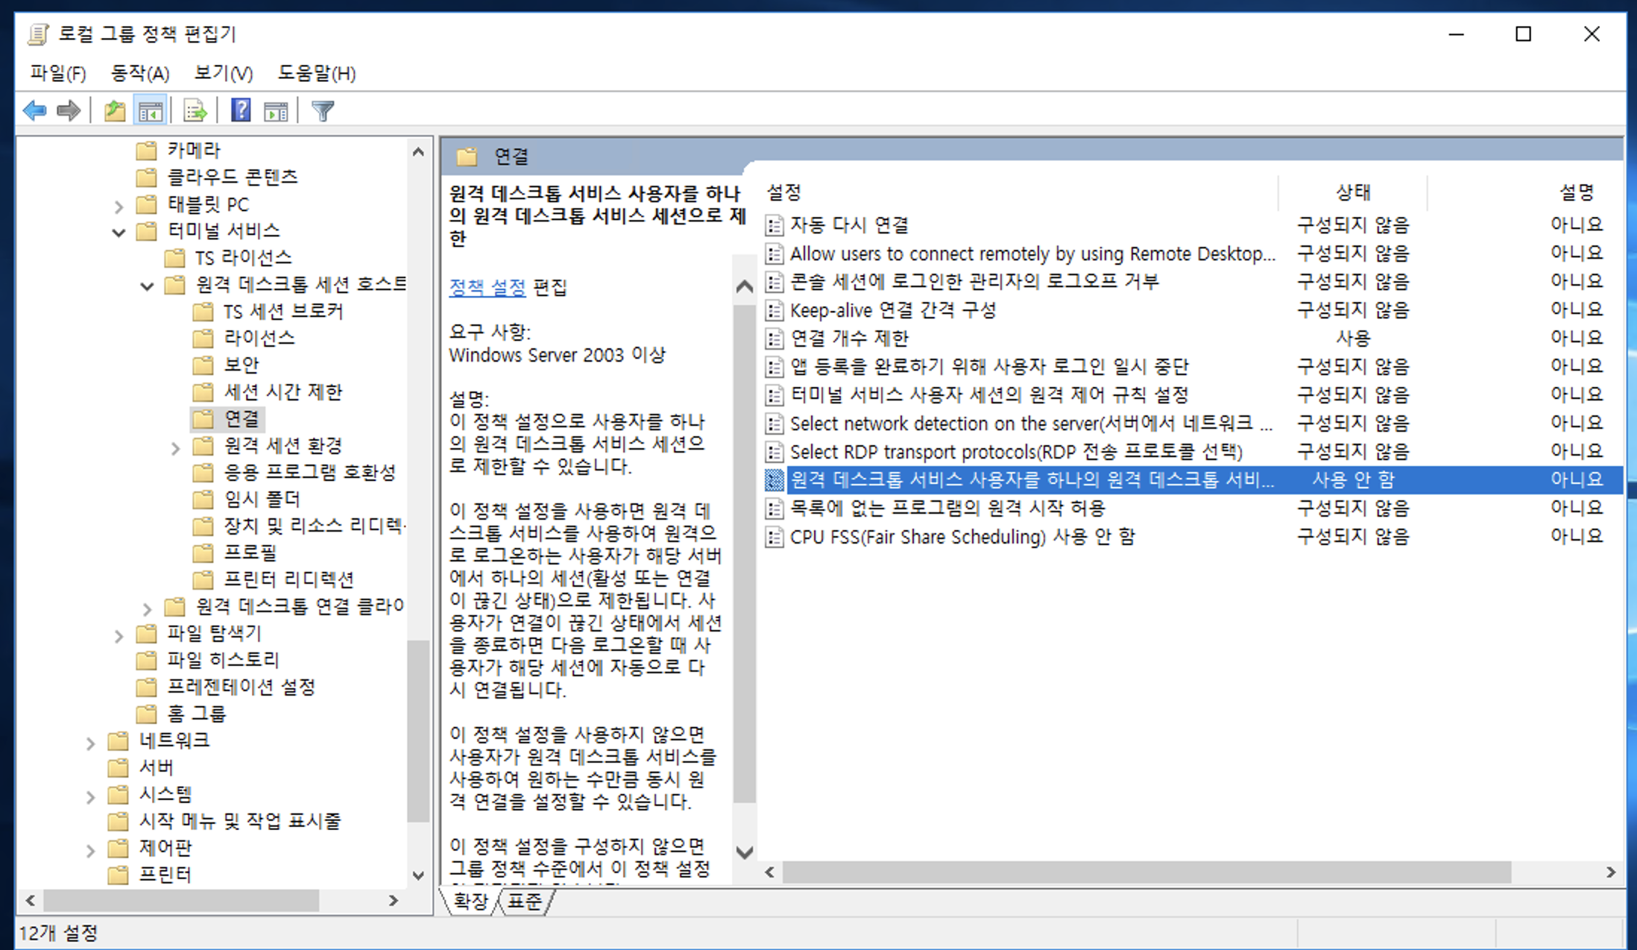Select the 연결 개수 제한 policy setting
The image size is (1637, 950).
click(x=849, y=339)
